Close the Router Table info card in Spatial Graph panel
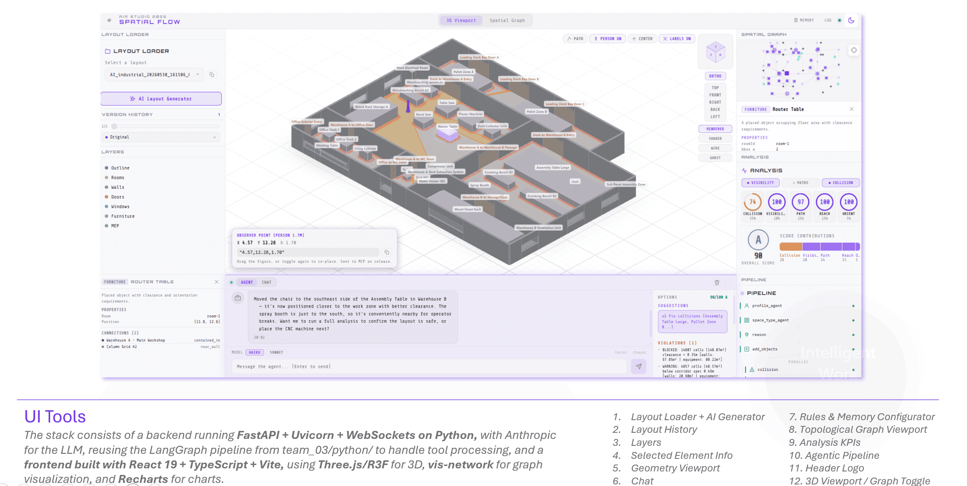967x486 pixels. coord(851,109)
